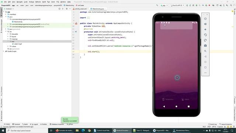Click the locate target icon in project panel
Screen dimensions: 236x133
tap(59, 9)
